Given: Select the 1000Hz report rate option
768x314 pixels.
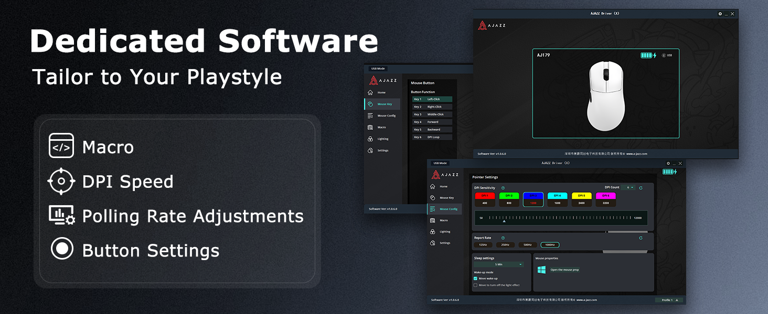Looking at the screenshot, I should (549, 244).
